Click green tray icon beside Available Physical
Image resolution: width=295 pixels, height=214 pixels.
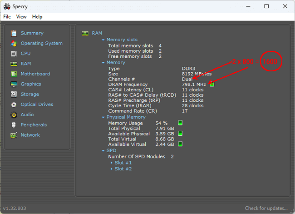pyautogui.click(x=180, y=134)
